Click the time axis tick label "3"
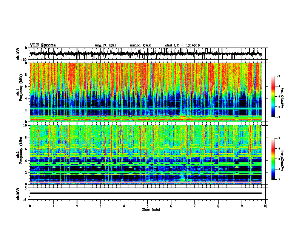The height and width of the screenshot is (231, 299). 100,206
